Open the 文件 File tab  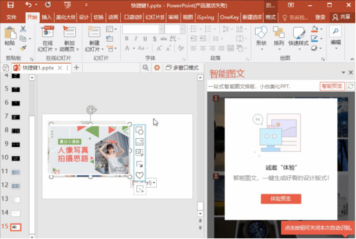[11, 17]
